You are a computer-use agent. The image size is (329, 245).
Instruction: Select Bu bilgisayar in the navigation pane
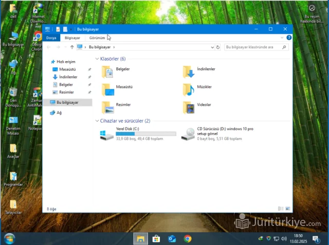pos(67,103)
